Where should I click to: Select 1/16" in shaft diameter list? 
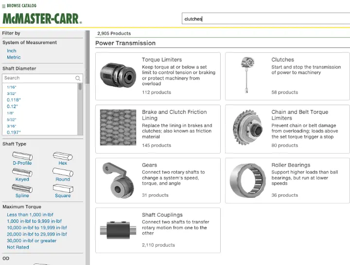click(12, 87)
